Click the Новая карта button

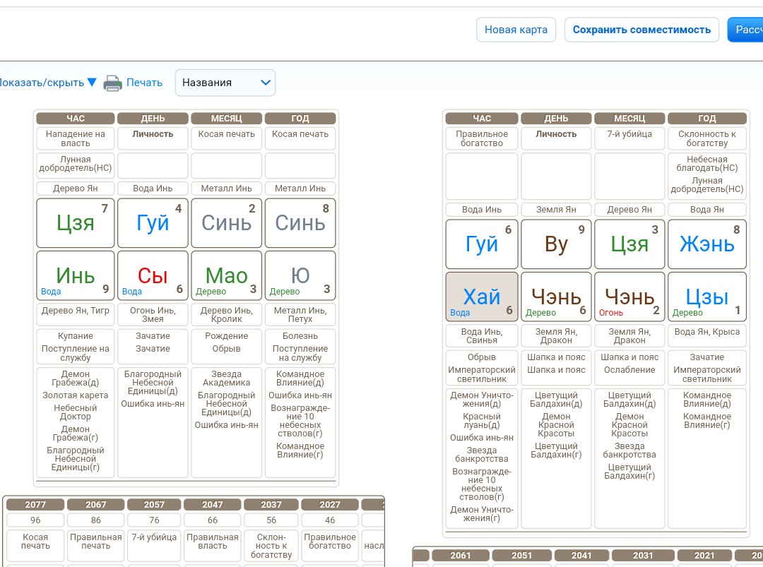point(516,30)
